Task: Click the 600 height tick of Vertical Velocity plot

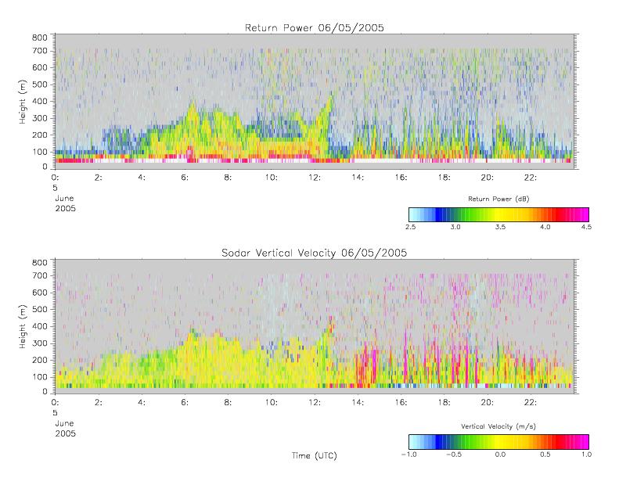Action: [39, 293]
